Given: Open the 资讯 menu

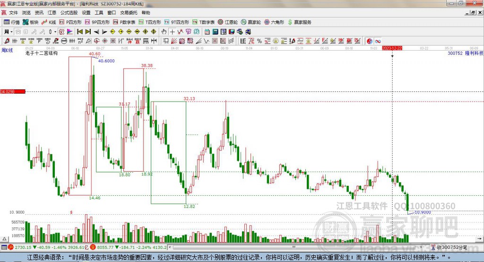Looking at the screenshot, I should click(x=39, y=13).
